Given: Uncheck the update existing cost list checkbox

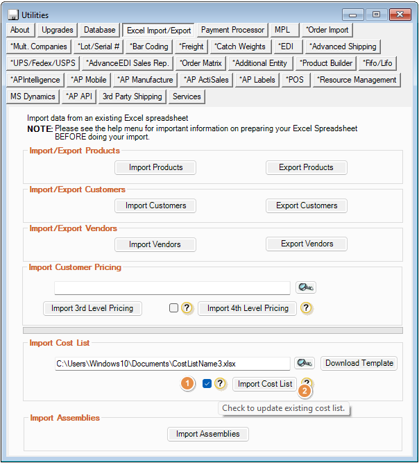Looking at the screenshot, I should click(x=207, y=384).
